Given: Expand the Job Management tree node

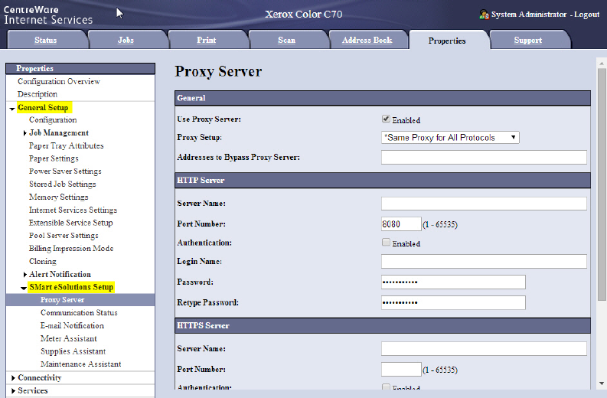Looking at the screenshot, I should (24, 133).
